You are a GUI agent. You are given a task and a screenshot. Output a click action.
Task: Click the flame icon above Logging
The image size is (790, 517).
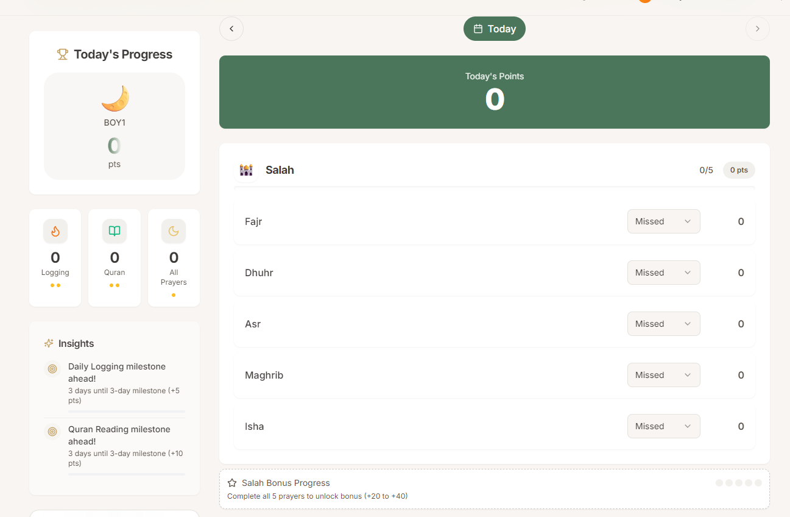55,231
